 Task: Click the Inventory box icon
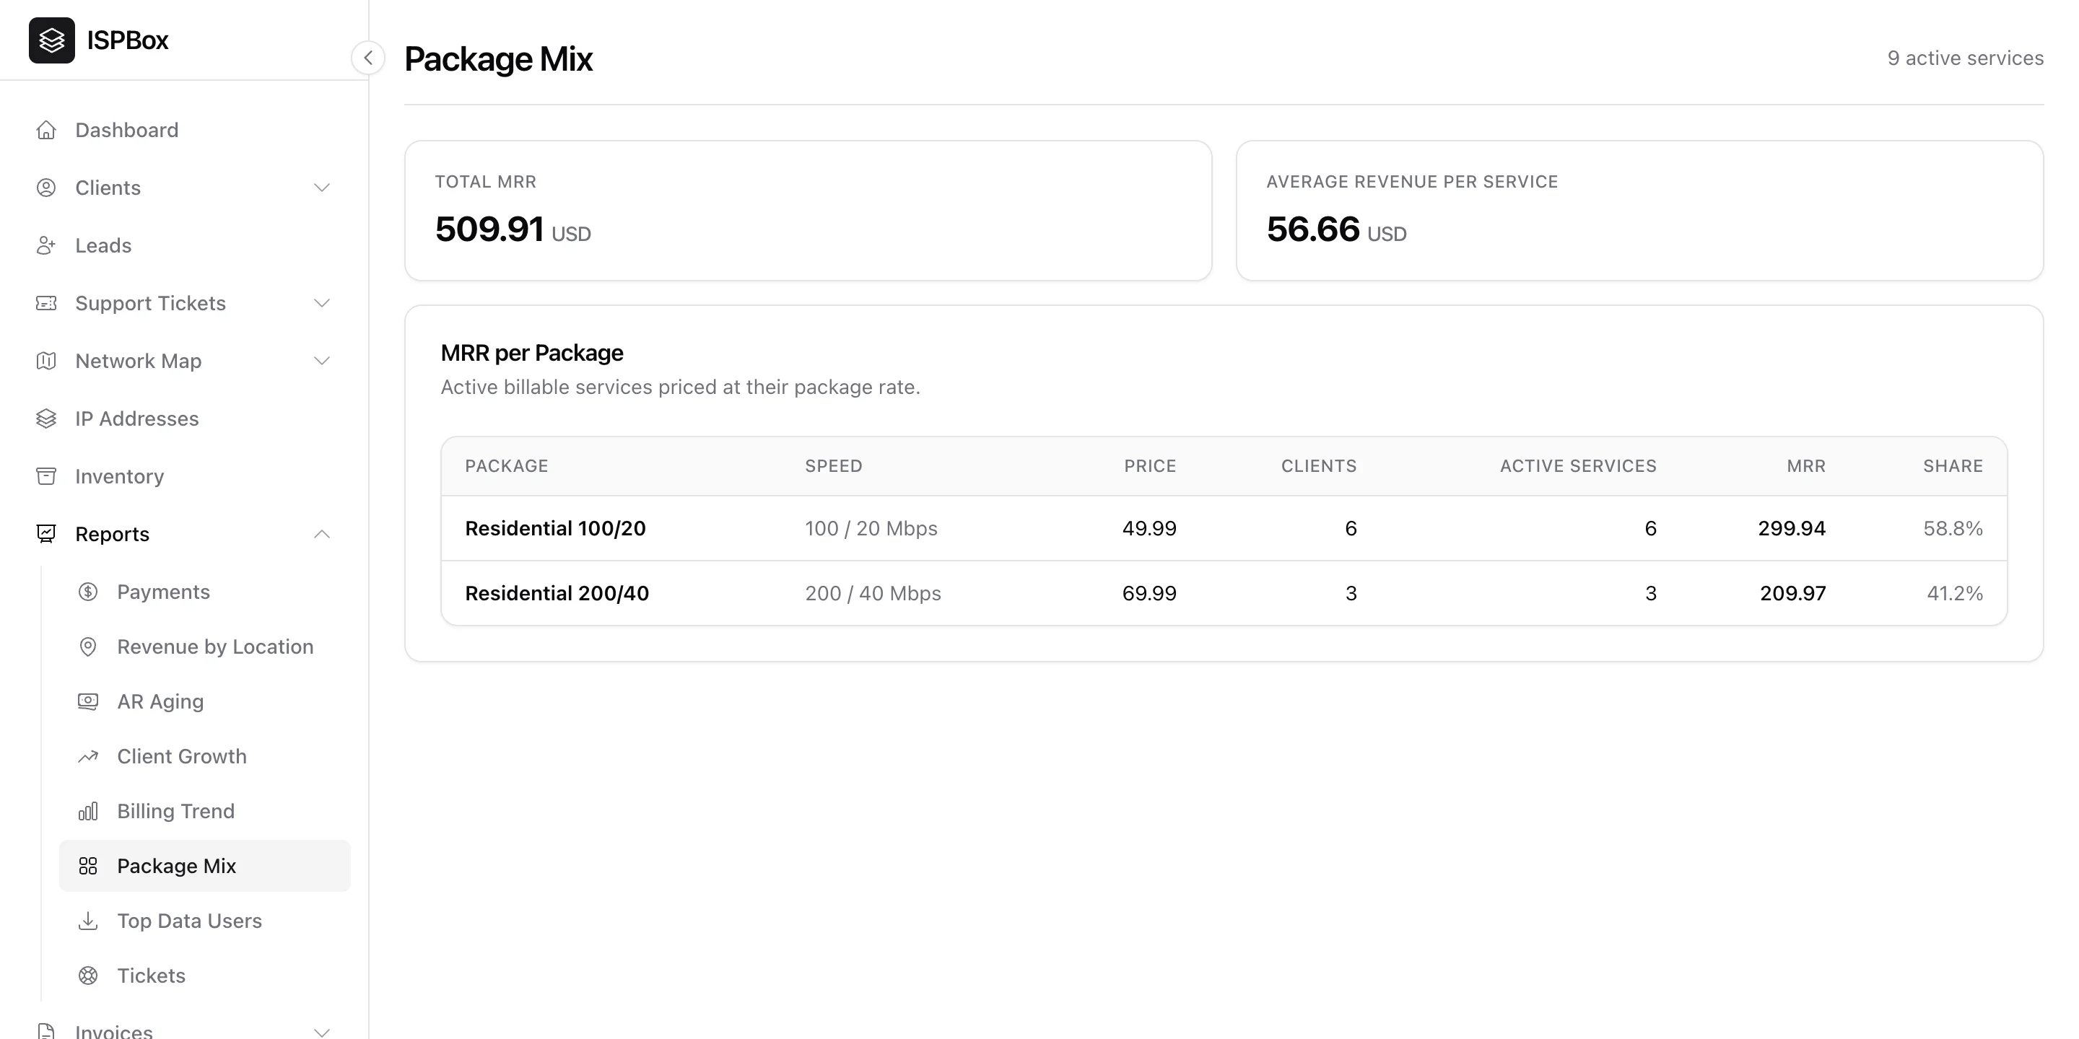point(46,476)
